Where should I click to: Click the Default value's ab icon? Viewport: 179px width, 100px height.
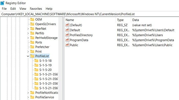[x=67, y=30]
